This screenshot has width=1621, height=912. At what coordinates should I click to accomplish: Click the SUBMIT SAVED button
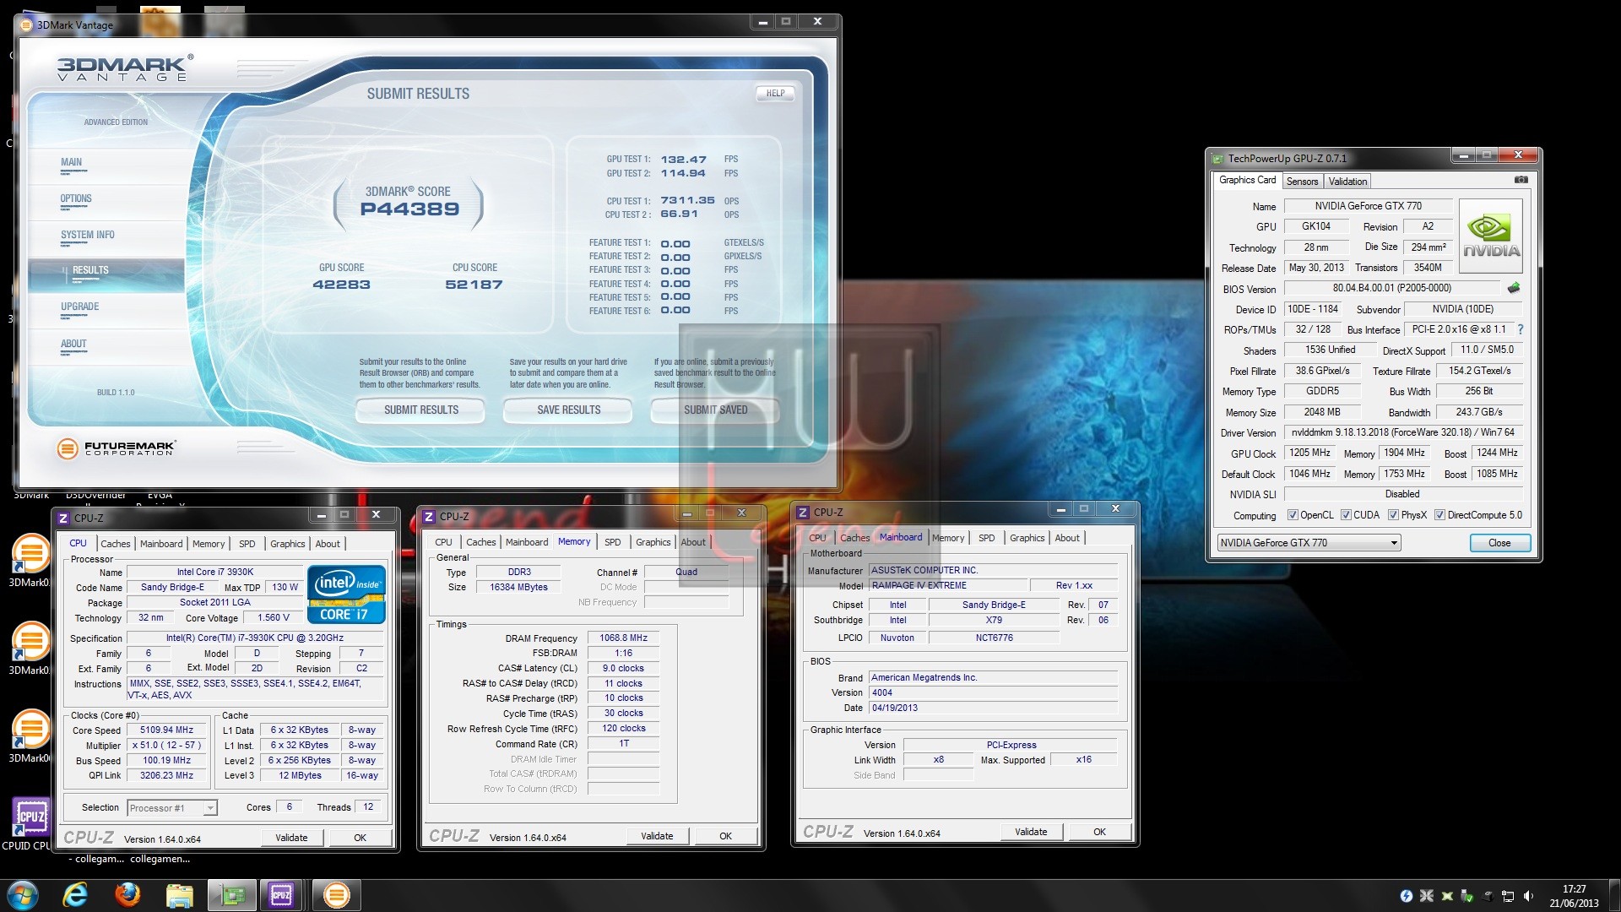click(715, 410)
